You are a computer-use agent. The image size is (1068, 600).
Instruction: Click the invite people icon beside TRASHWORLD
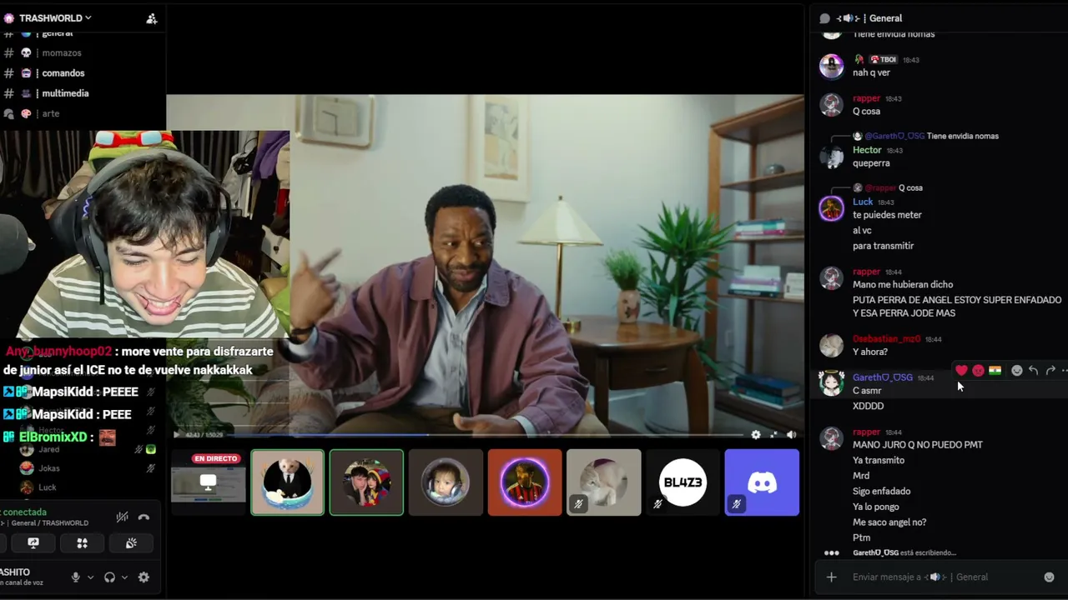click(151, 18)
